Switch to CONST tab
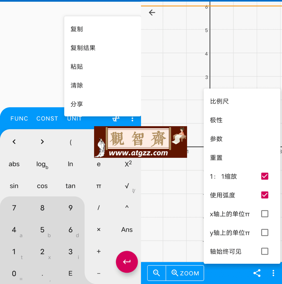The image size is (282, 284). pos(47,119)
